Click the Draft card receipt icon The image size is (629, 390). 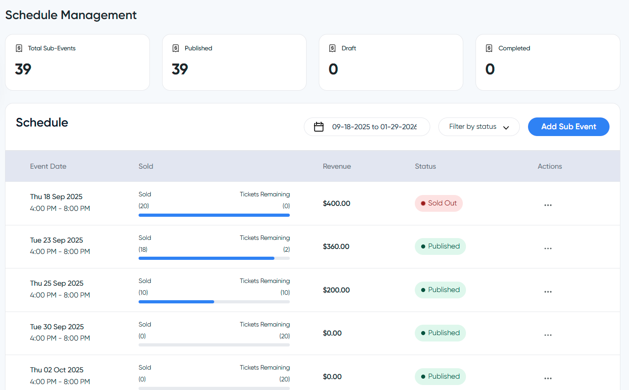point(332,48)
